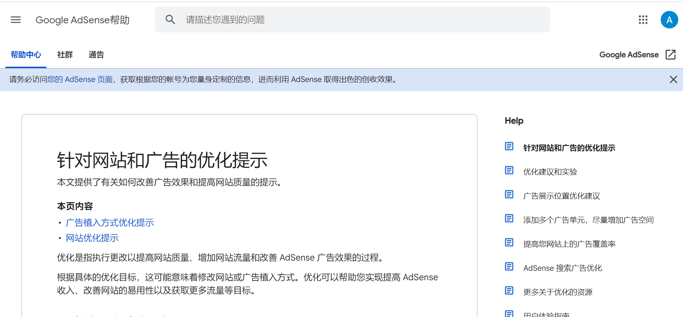Screen dimensions: 683x317
Task: Click the paragraph starting 根据具体的优化目标
Action: [247, 284]
